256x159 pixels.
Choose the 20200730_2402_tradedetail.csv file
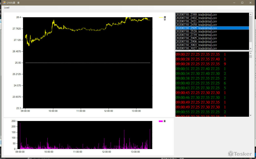click(x=196, y=18)
